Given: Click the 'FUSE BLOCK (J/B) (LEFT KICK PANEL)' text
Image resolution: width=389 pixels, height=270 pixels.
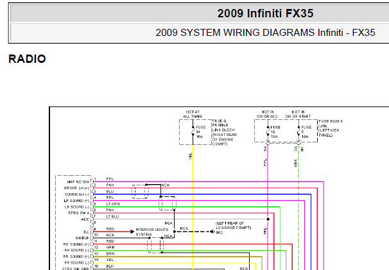Looking at the screenshot, I should click(x=331, y=128).
